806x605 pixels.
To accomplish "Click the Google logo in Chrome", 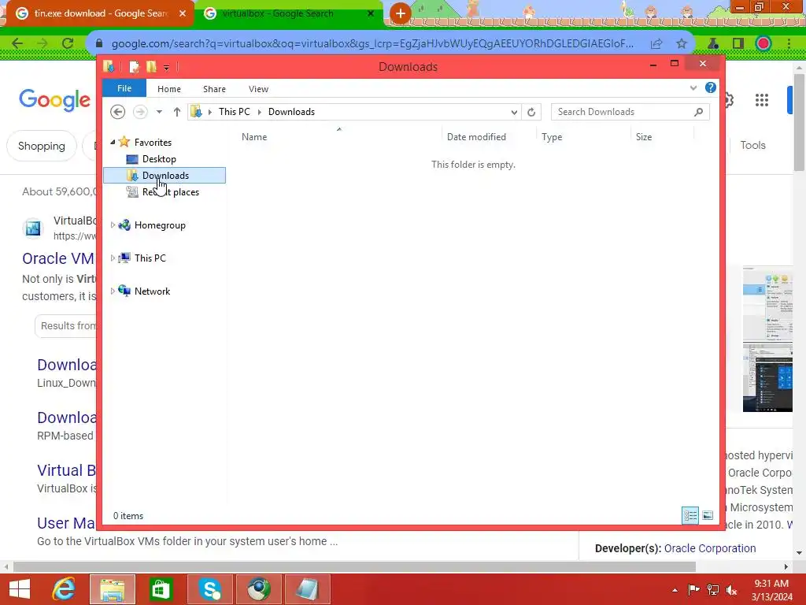I will [x=54, y=100].
